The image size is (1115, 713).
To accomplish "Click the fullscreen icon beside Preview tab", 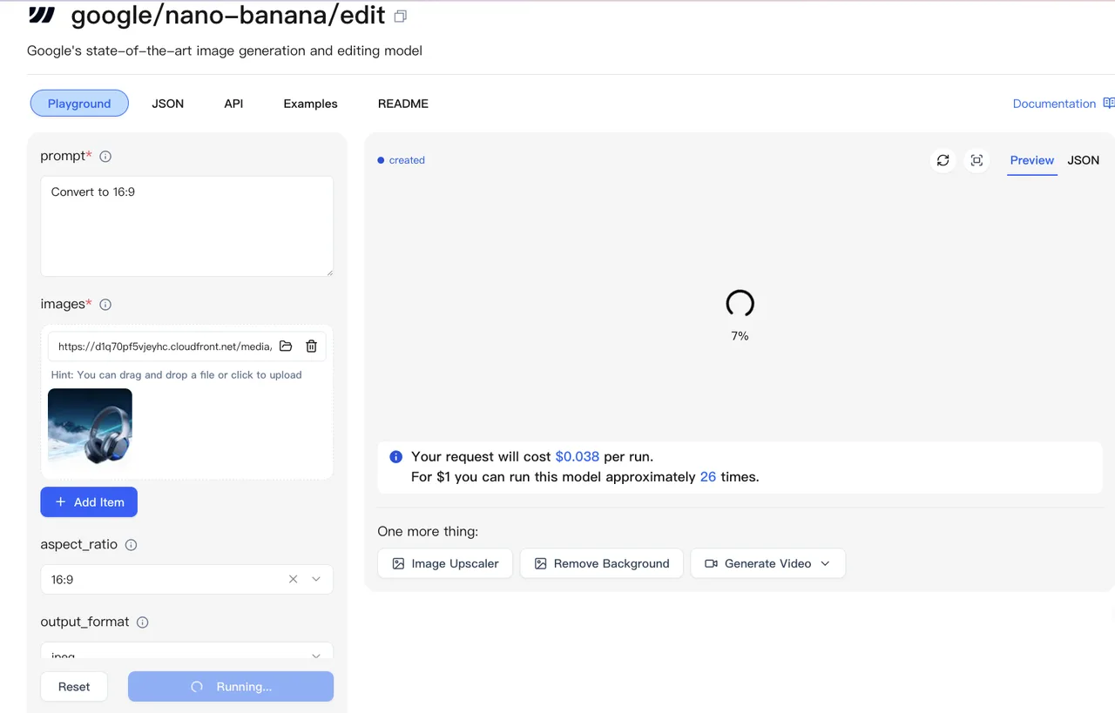I will point(976,160).
